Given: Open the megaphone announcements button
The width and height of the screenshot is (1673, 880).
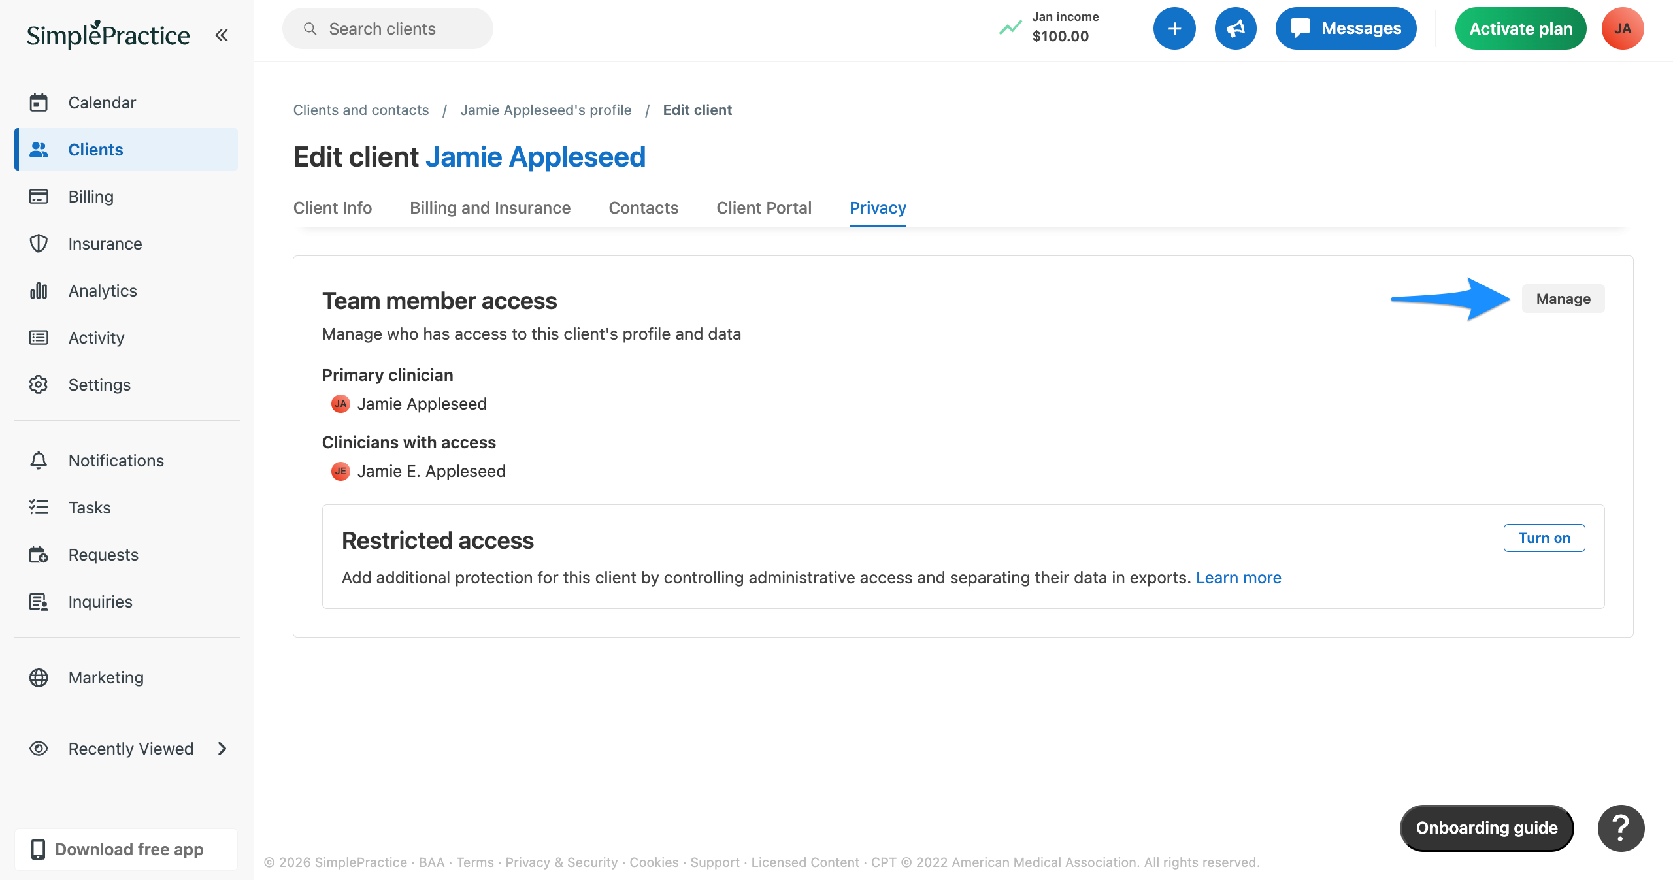Looking at the screenshot, I should point(1235,29).
